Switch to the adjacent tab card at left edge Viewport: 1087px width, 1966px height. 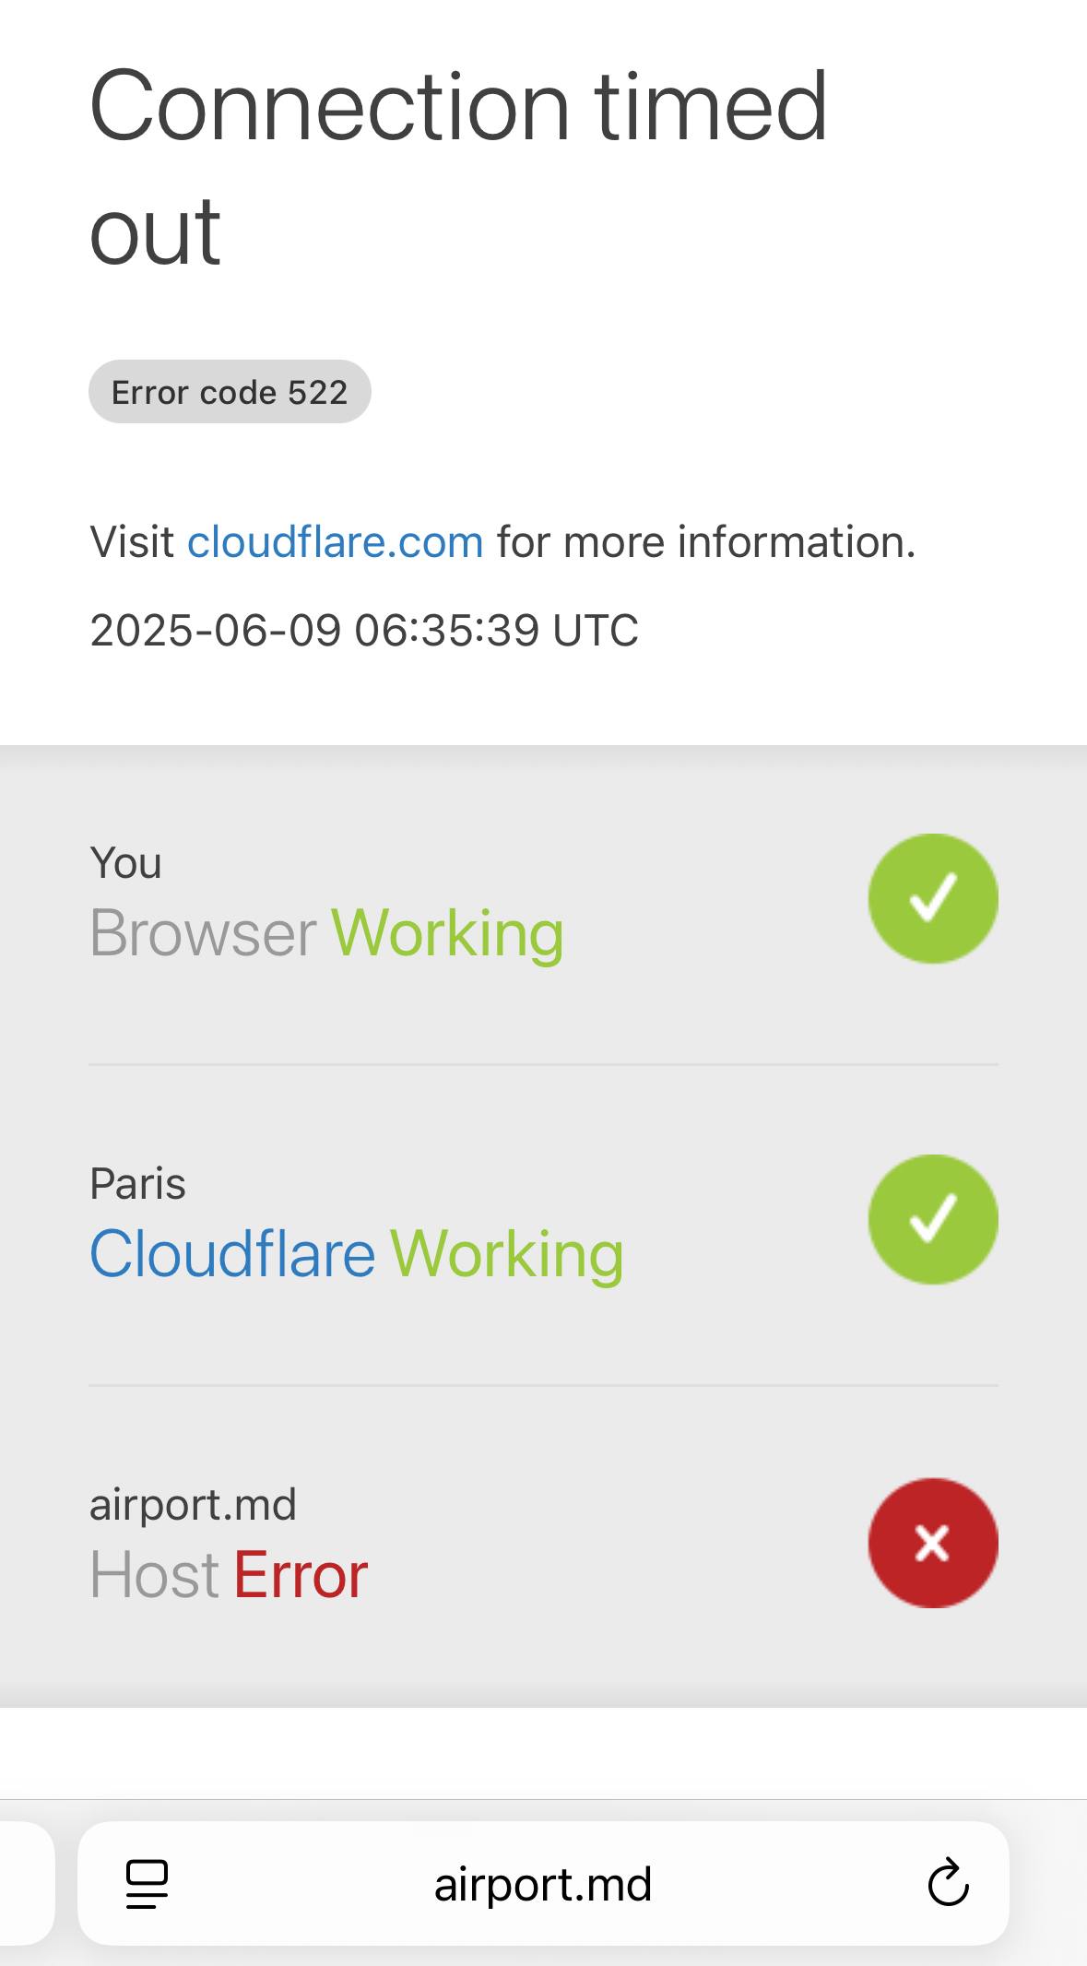click(x=27, y=1884)
